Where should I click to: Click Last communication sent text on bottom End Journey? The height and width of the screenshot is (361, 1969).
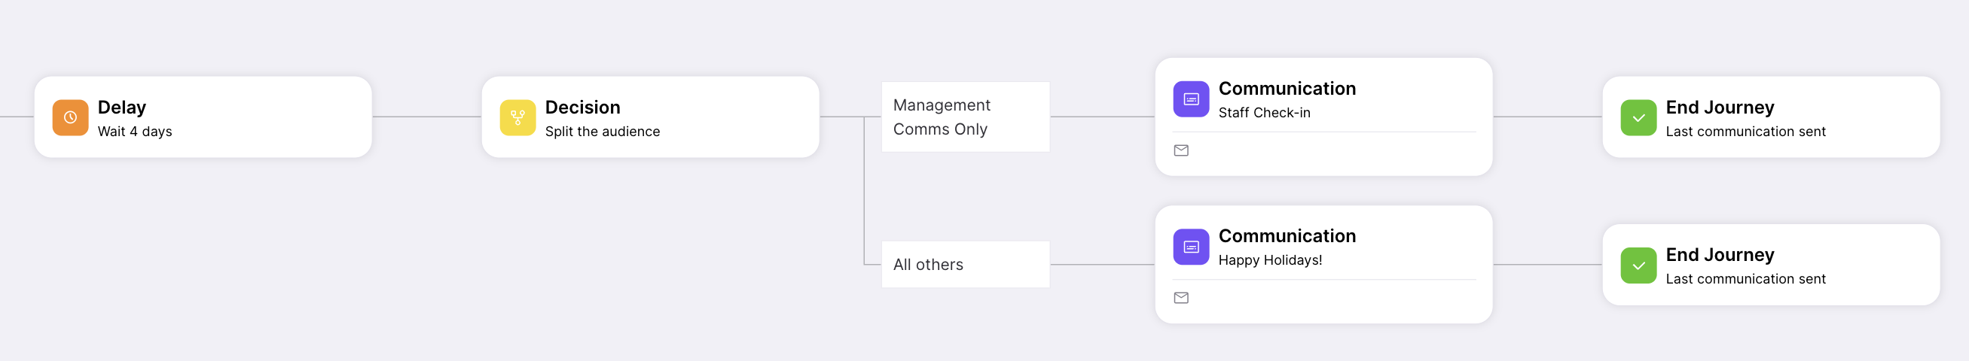tap(1746, 278)
